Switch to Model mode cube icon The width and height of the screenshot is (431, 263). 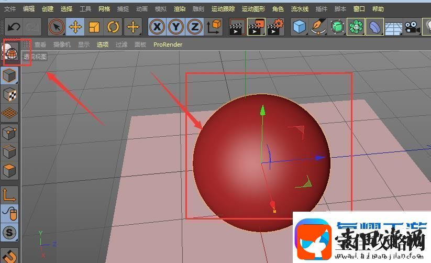pos(9,75)
